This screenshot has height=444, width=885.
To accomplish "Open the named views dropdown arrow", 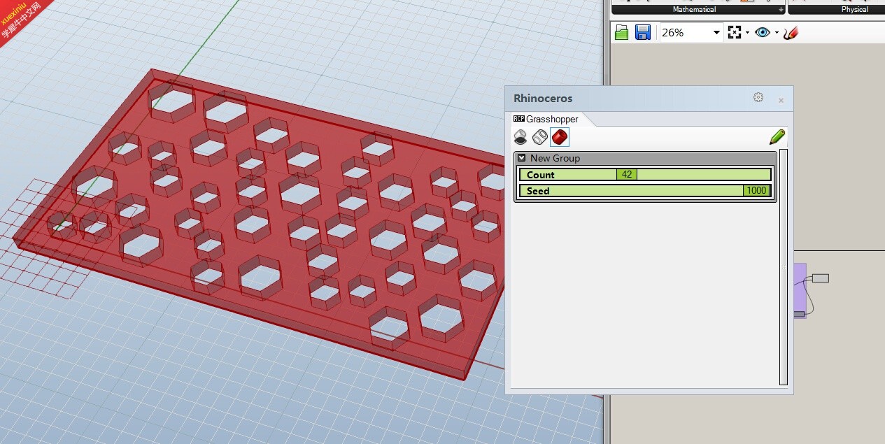I will pyautogui.click(x=777, y=33).
